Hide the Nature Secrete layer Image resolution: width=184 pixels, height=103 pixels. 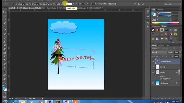click(x=153, y=61)
